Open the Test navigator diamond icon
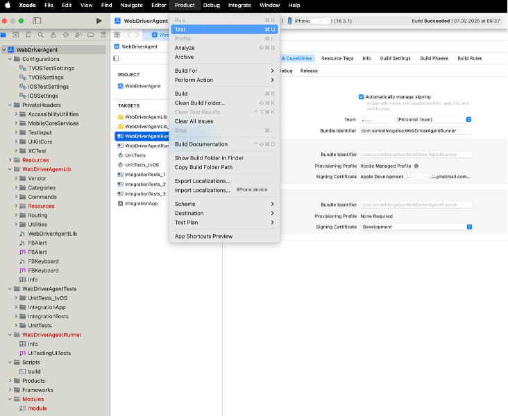This screenshot has width=508, height=416. [66, 35]
